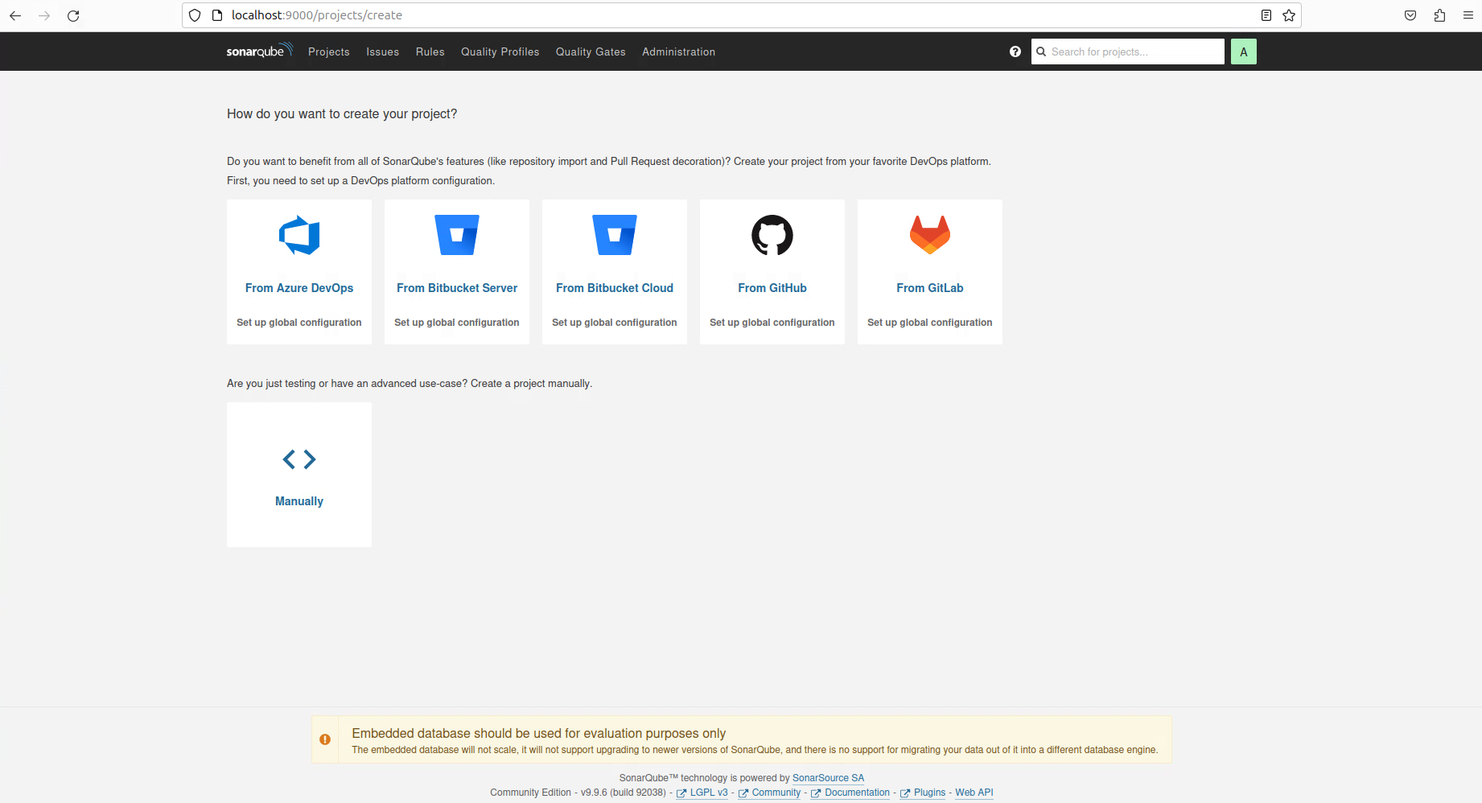This screenshot has height=803, width=1482.
Task: Click the SonarQube logo
Action: pyautogui.click(x=259, y=51)
